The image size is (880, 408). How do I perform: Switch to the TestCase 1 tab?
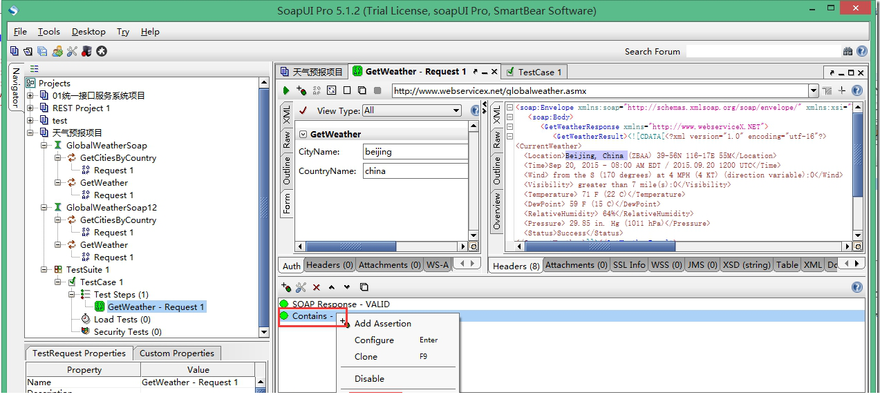click(534, 72)
